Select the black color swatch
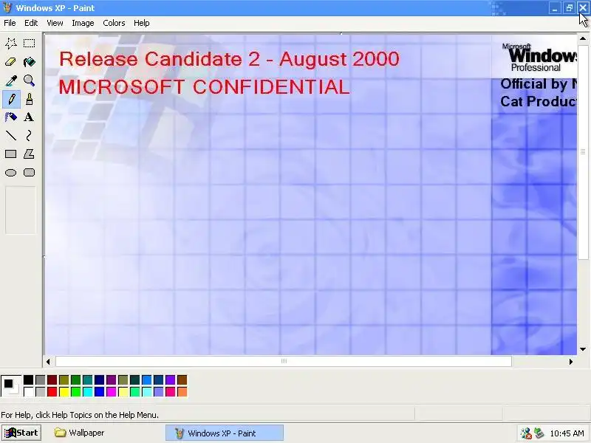The width and height of the screenshot is (591, 443). [x=28, y=380]
